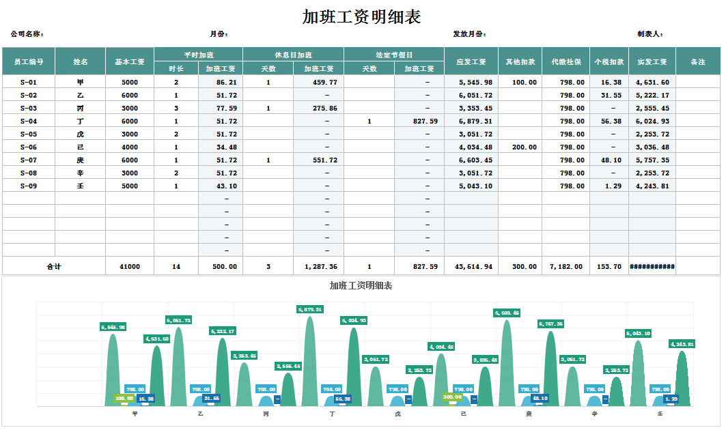726x430 pixels.
Task: Click chart data label 6,603.45
Action: (x=507, y=313)
